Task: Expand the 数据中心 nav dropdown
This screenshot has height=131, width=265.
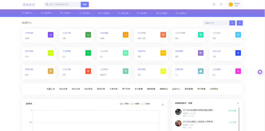Action: 29,13
